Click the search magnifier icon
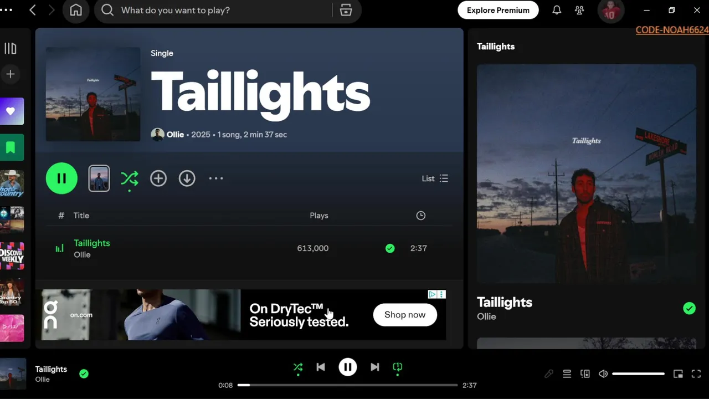The height and width of the screenshot is (399, 709). point(107,11)
